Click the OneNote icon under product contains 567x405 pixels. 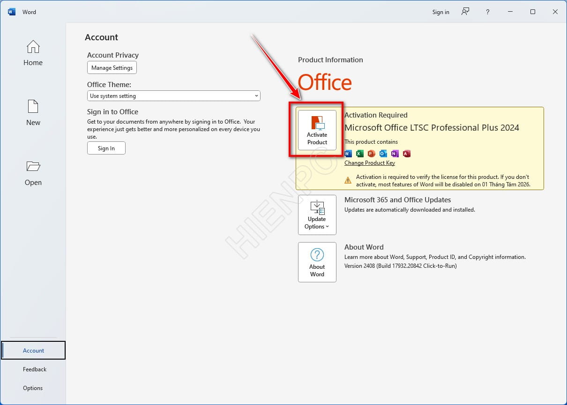395,153
